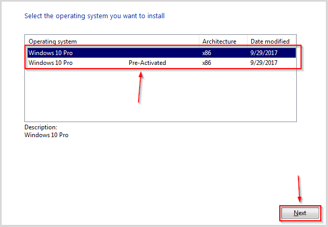Click the Pre-Activated label text

[147, 63]
